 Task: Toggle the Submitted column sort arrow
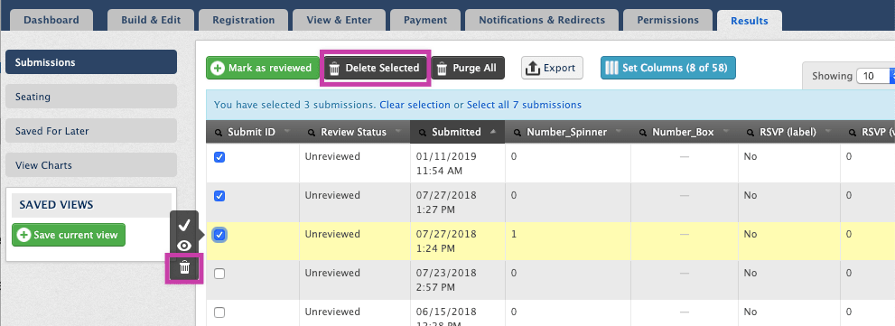tap(492, 131)
